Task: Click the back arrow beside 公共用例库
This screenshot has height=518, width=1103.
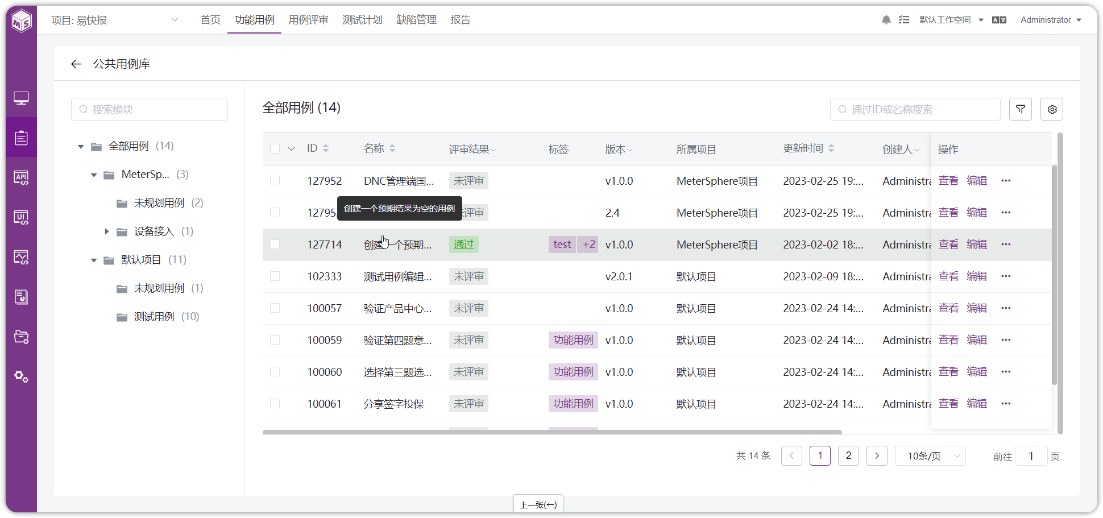Action: pos(76,64)
